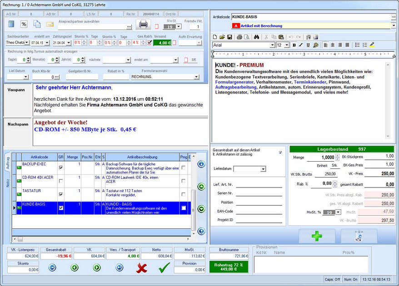Click the paste clipboard icon
Image resolution: width=399 pixels, height=286 pixels.
pyautogui.click(x=281, y=37)
